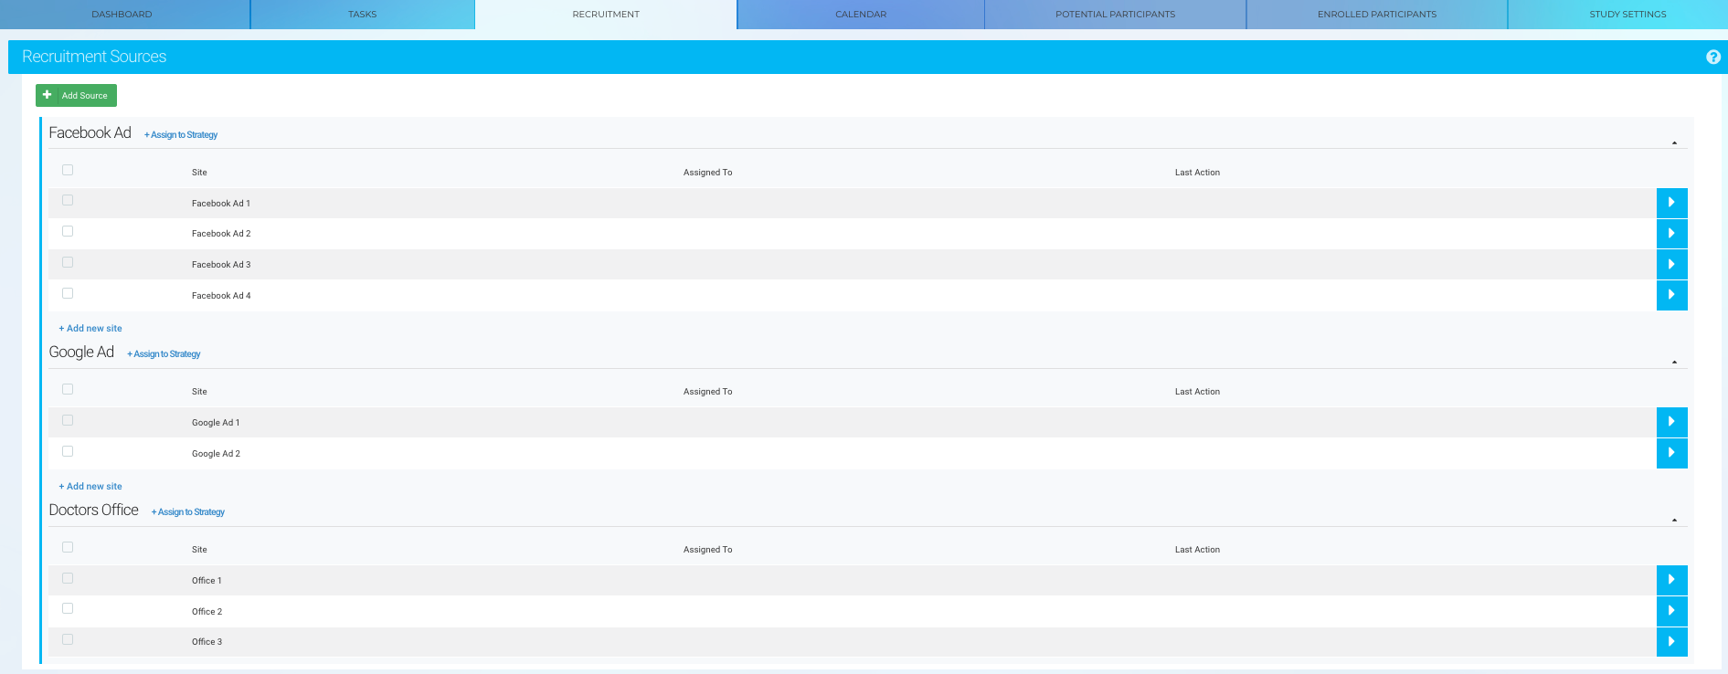Open arrow button for Facebook Ad 1

click(x=1671, y=203)
